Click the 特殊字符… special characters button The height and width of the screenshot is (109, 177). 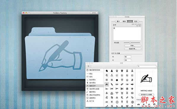[x=133, y=49]
